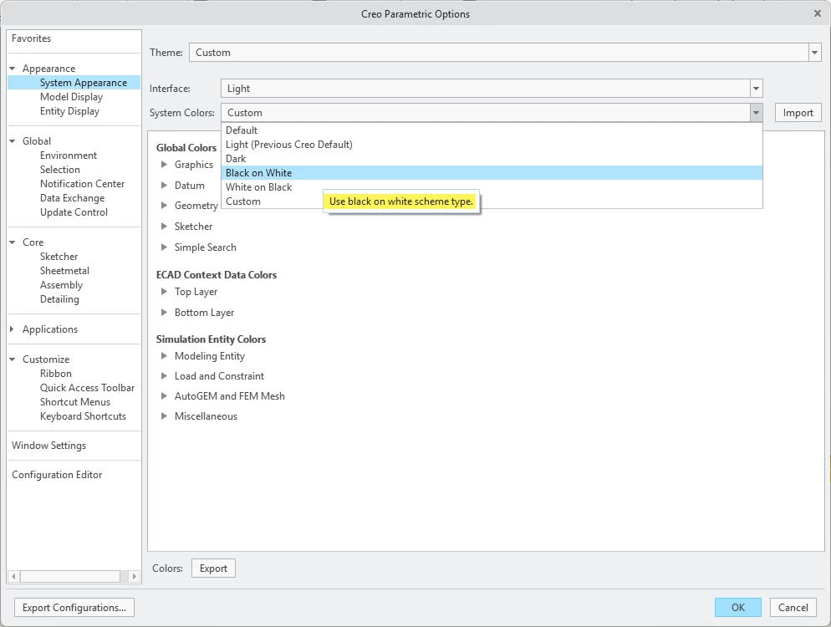Expand the Bottom Layer group
The width and height of the screenshot is (831, 627).
coord(165,313)
